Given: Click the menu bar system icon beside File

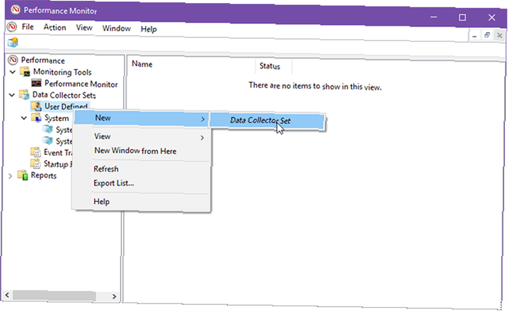Looking at the screenshot, I should tap(12, 26).
